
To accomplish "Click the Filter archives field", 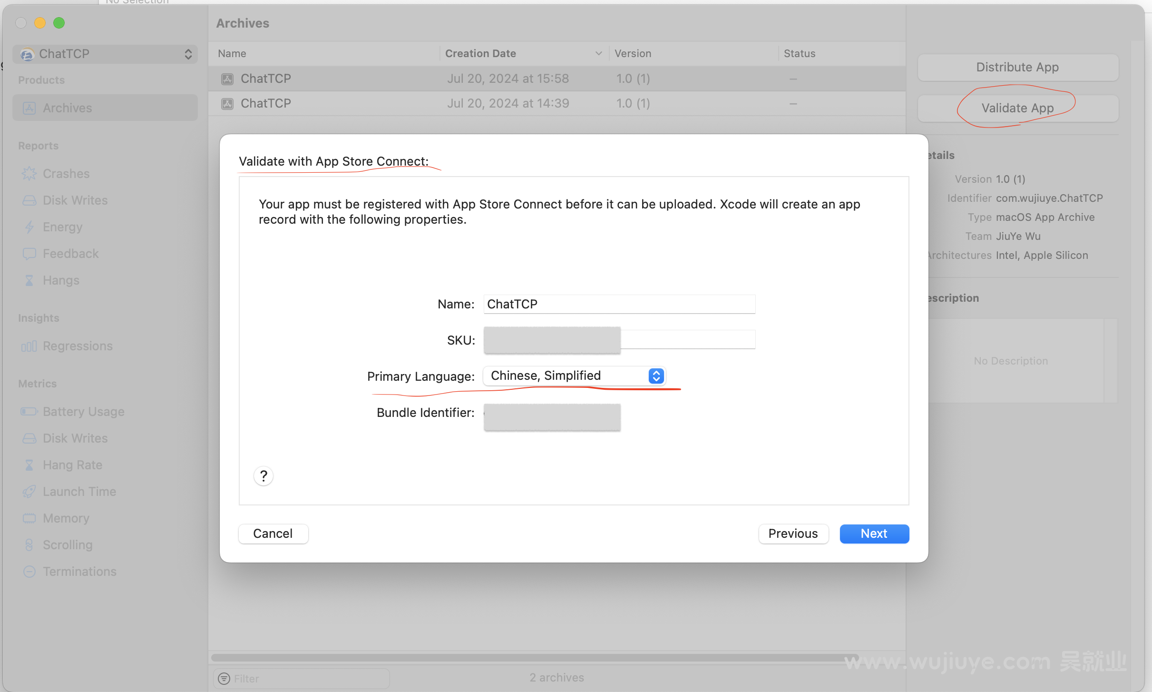I will (302, 679).
